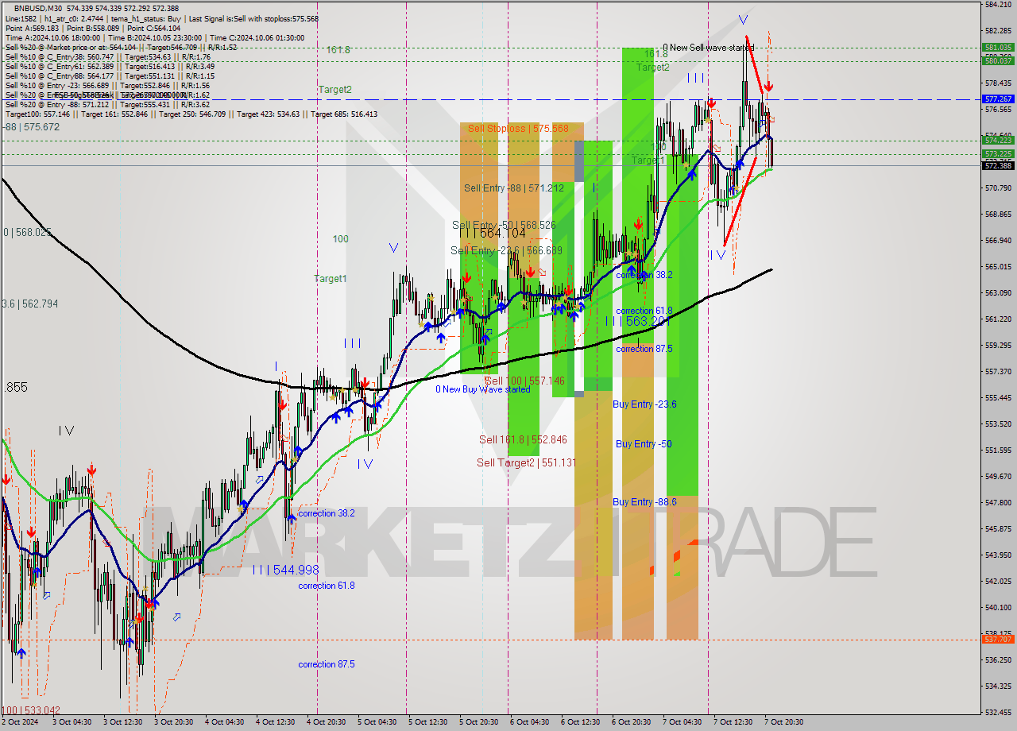Click the 563.090 price axis value
Image resolution: width=1017 pixels, height=731 pixels.
pyautogui.click(x=998, y=293)
